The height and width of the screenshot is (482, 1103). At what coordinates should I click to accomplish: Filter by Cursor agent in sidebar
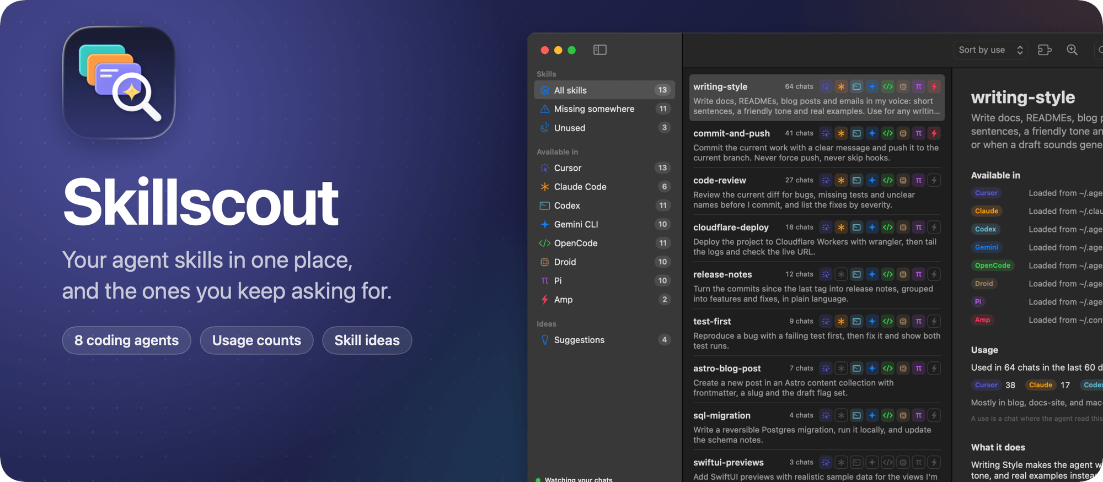[604, 168]
